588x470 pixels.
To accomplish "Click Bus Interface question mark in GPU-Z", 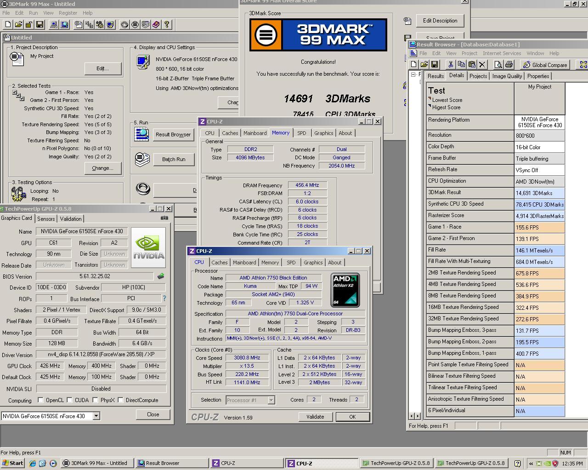I will tap(164, 298).
